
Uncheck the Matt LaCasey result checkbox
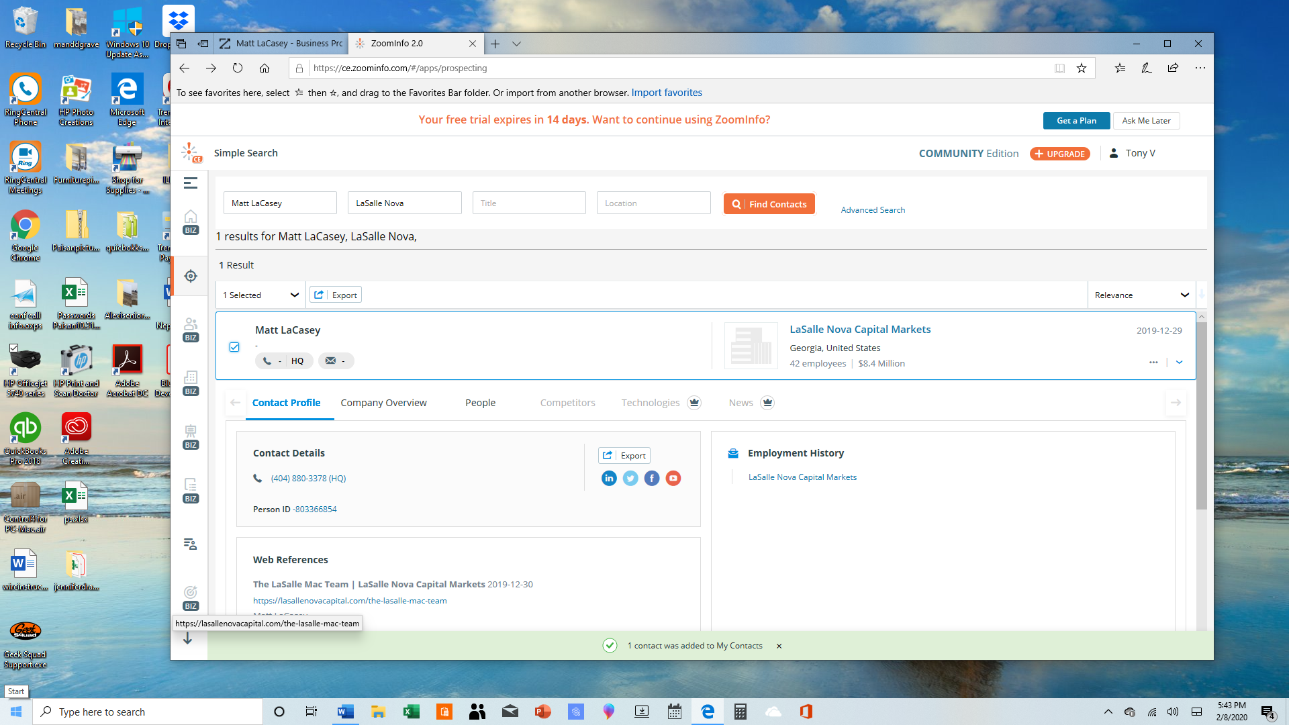(x=234, y=347)
